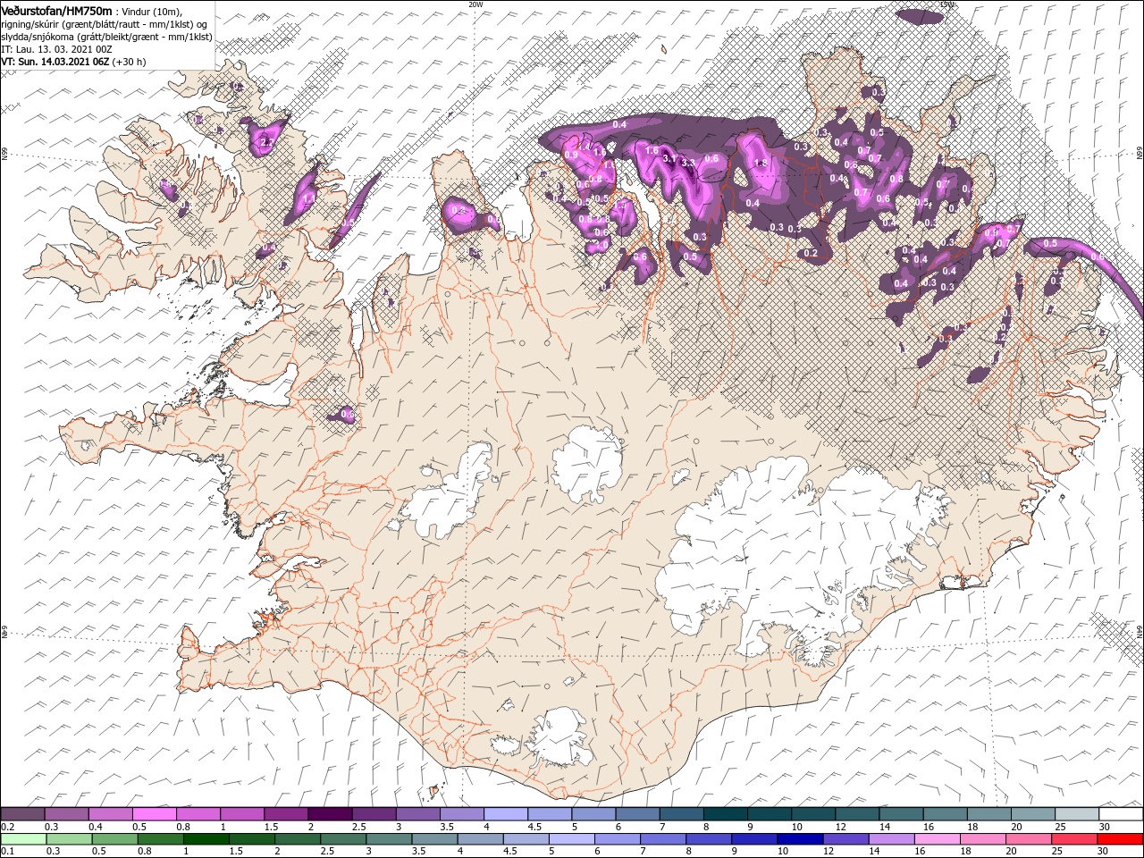Screen dimensions: 1144x858
Task: Click the 'IT: Lau. 13. 03. 2021 00Z' line
Action: pos(56,48)
